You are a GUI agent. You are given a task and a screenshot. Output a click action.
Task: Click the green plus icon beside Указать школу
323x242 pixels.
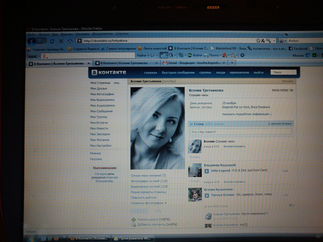pyautogui.click(x=133, y=220)
